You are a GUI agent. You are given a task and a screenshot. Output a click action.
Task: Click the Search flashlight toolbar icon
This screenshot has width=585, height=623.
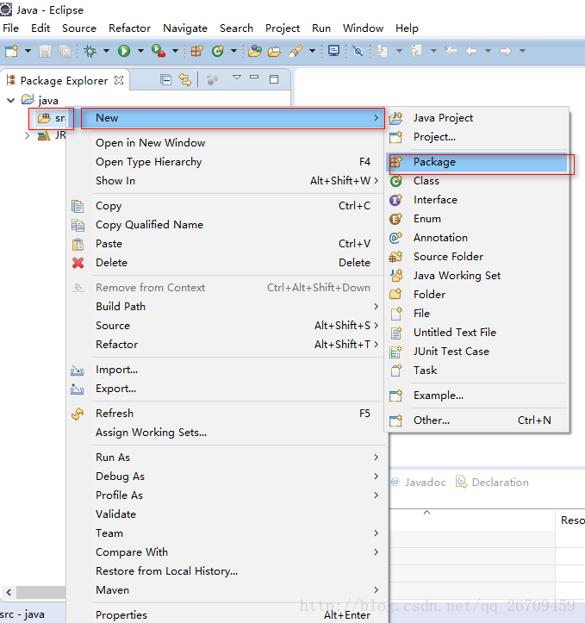pyautogui.click(x=296, y=51)
